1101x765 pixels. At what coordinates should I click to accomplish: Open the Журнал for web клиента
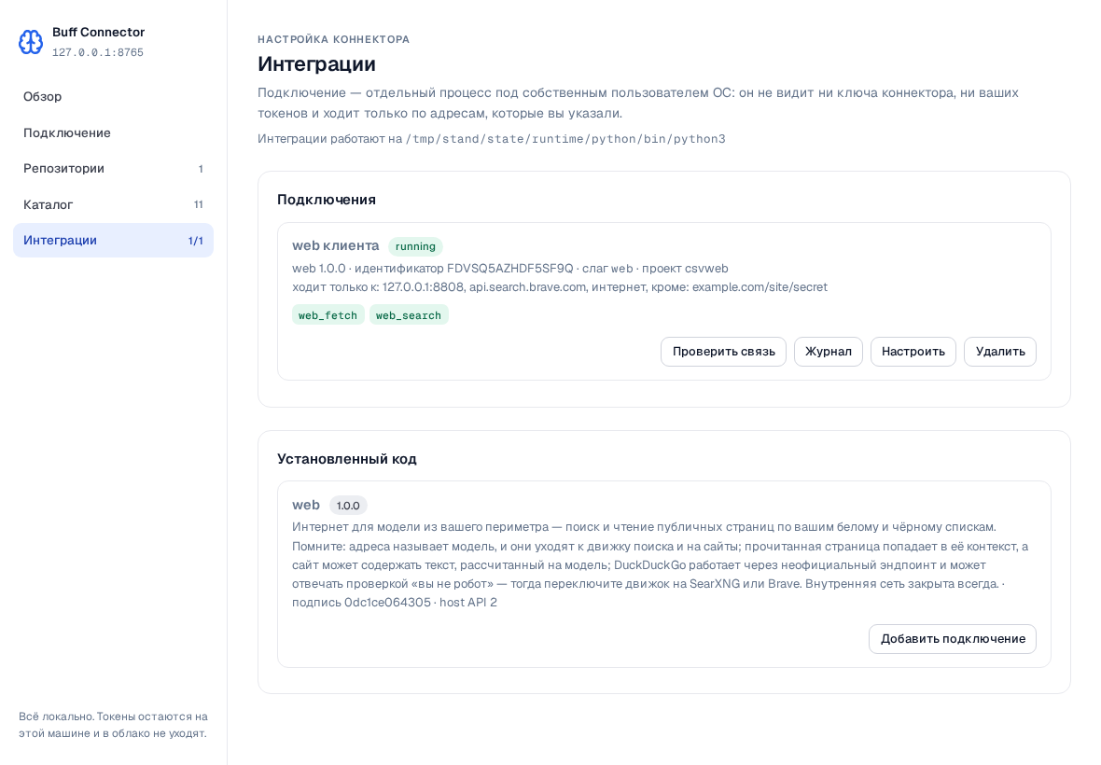pos(828,352)
